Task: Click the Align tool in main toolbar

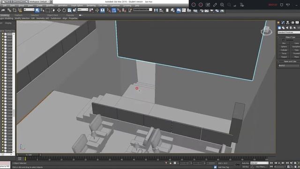Action: [161, 10]
